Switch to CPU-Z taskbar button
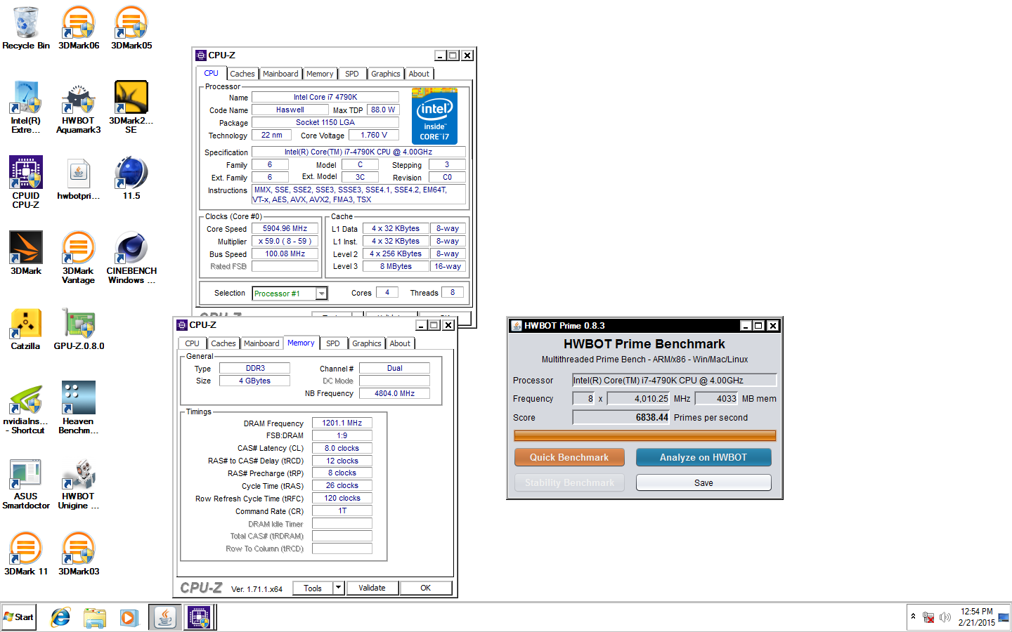Screen dimensions: 1012x632 199,617
